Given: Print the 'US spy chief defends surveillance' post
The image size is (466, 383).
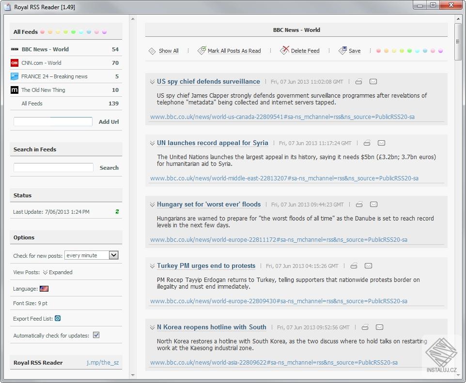Looking at the screenshot, I should [359, 82].
